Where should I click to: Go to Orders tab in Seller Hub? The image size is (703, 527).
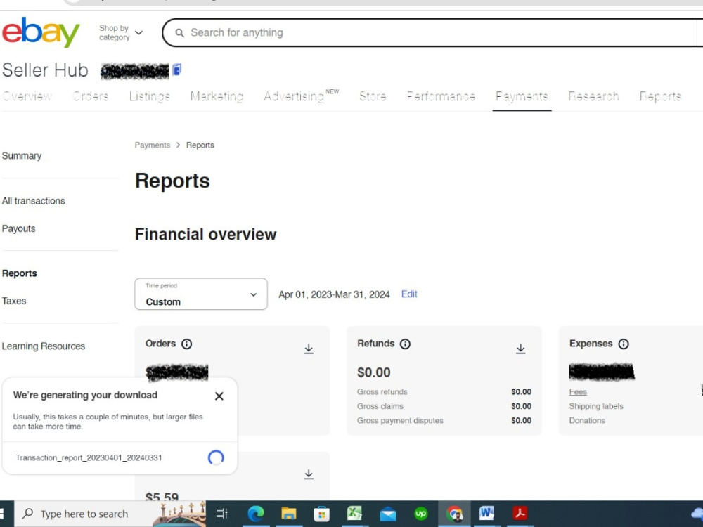(x=90, y=96)
